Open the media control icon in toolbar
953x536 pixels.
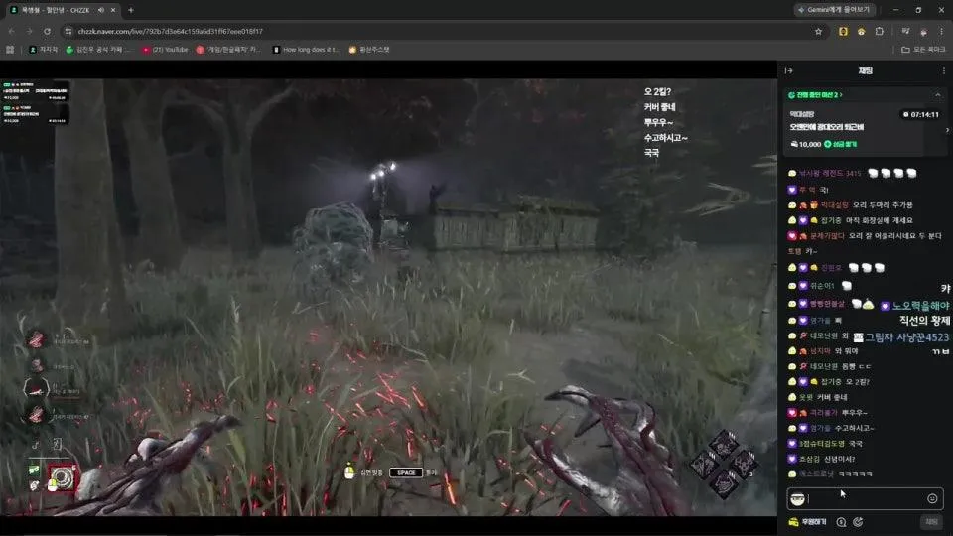(905, 31)
